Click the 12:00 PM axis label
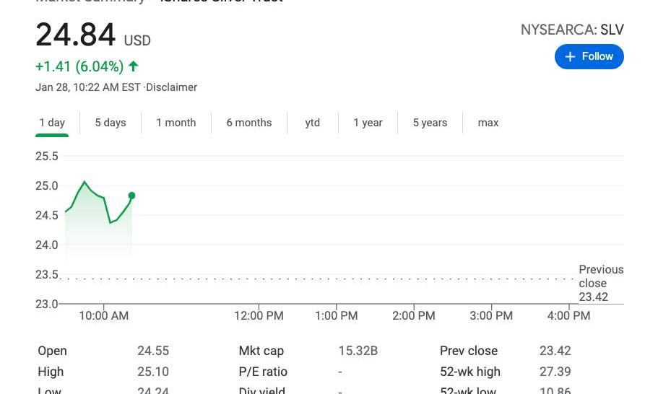The width and height of the screenshot is (658, 394). (259, 315)
